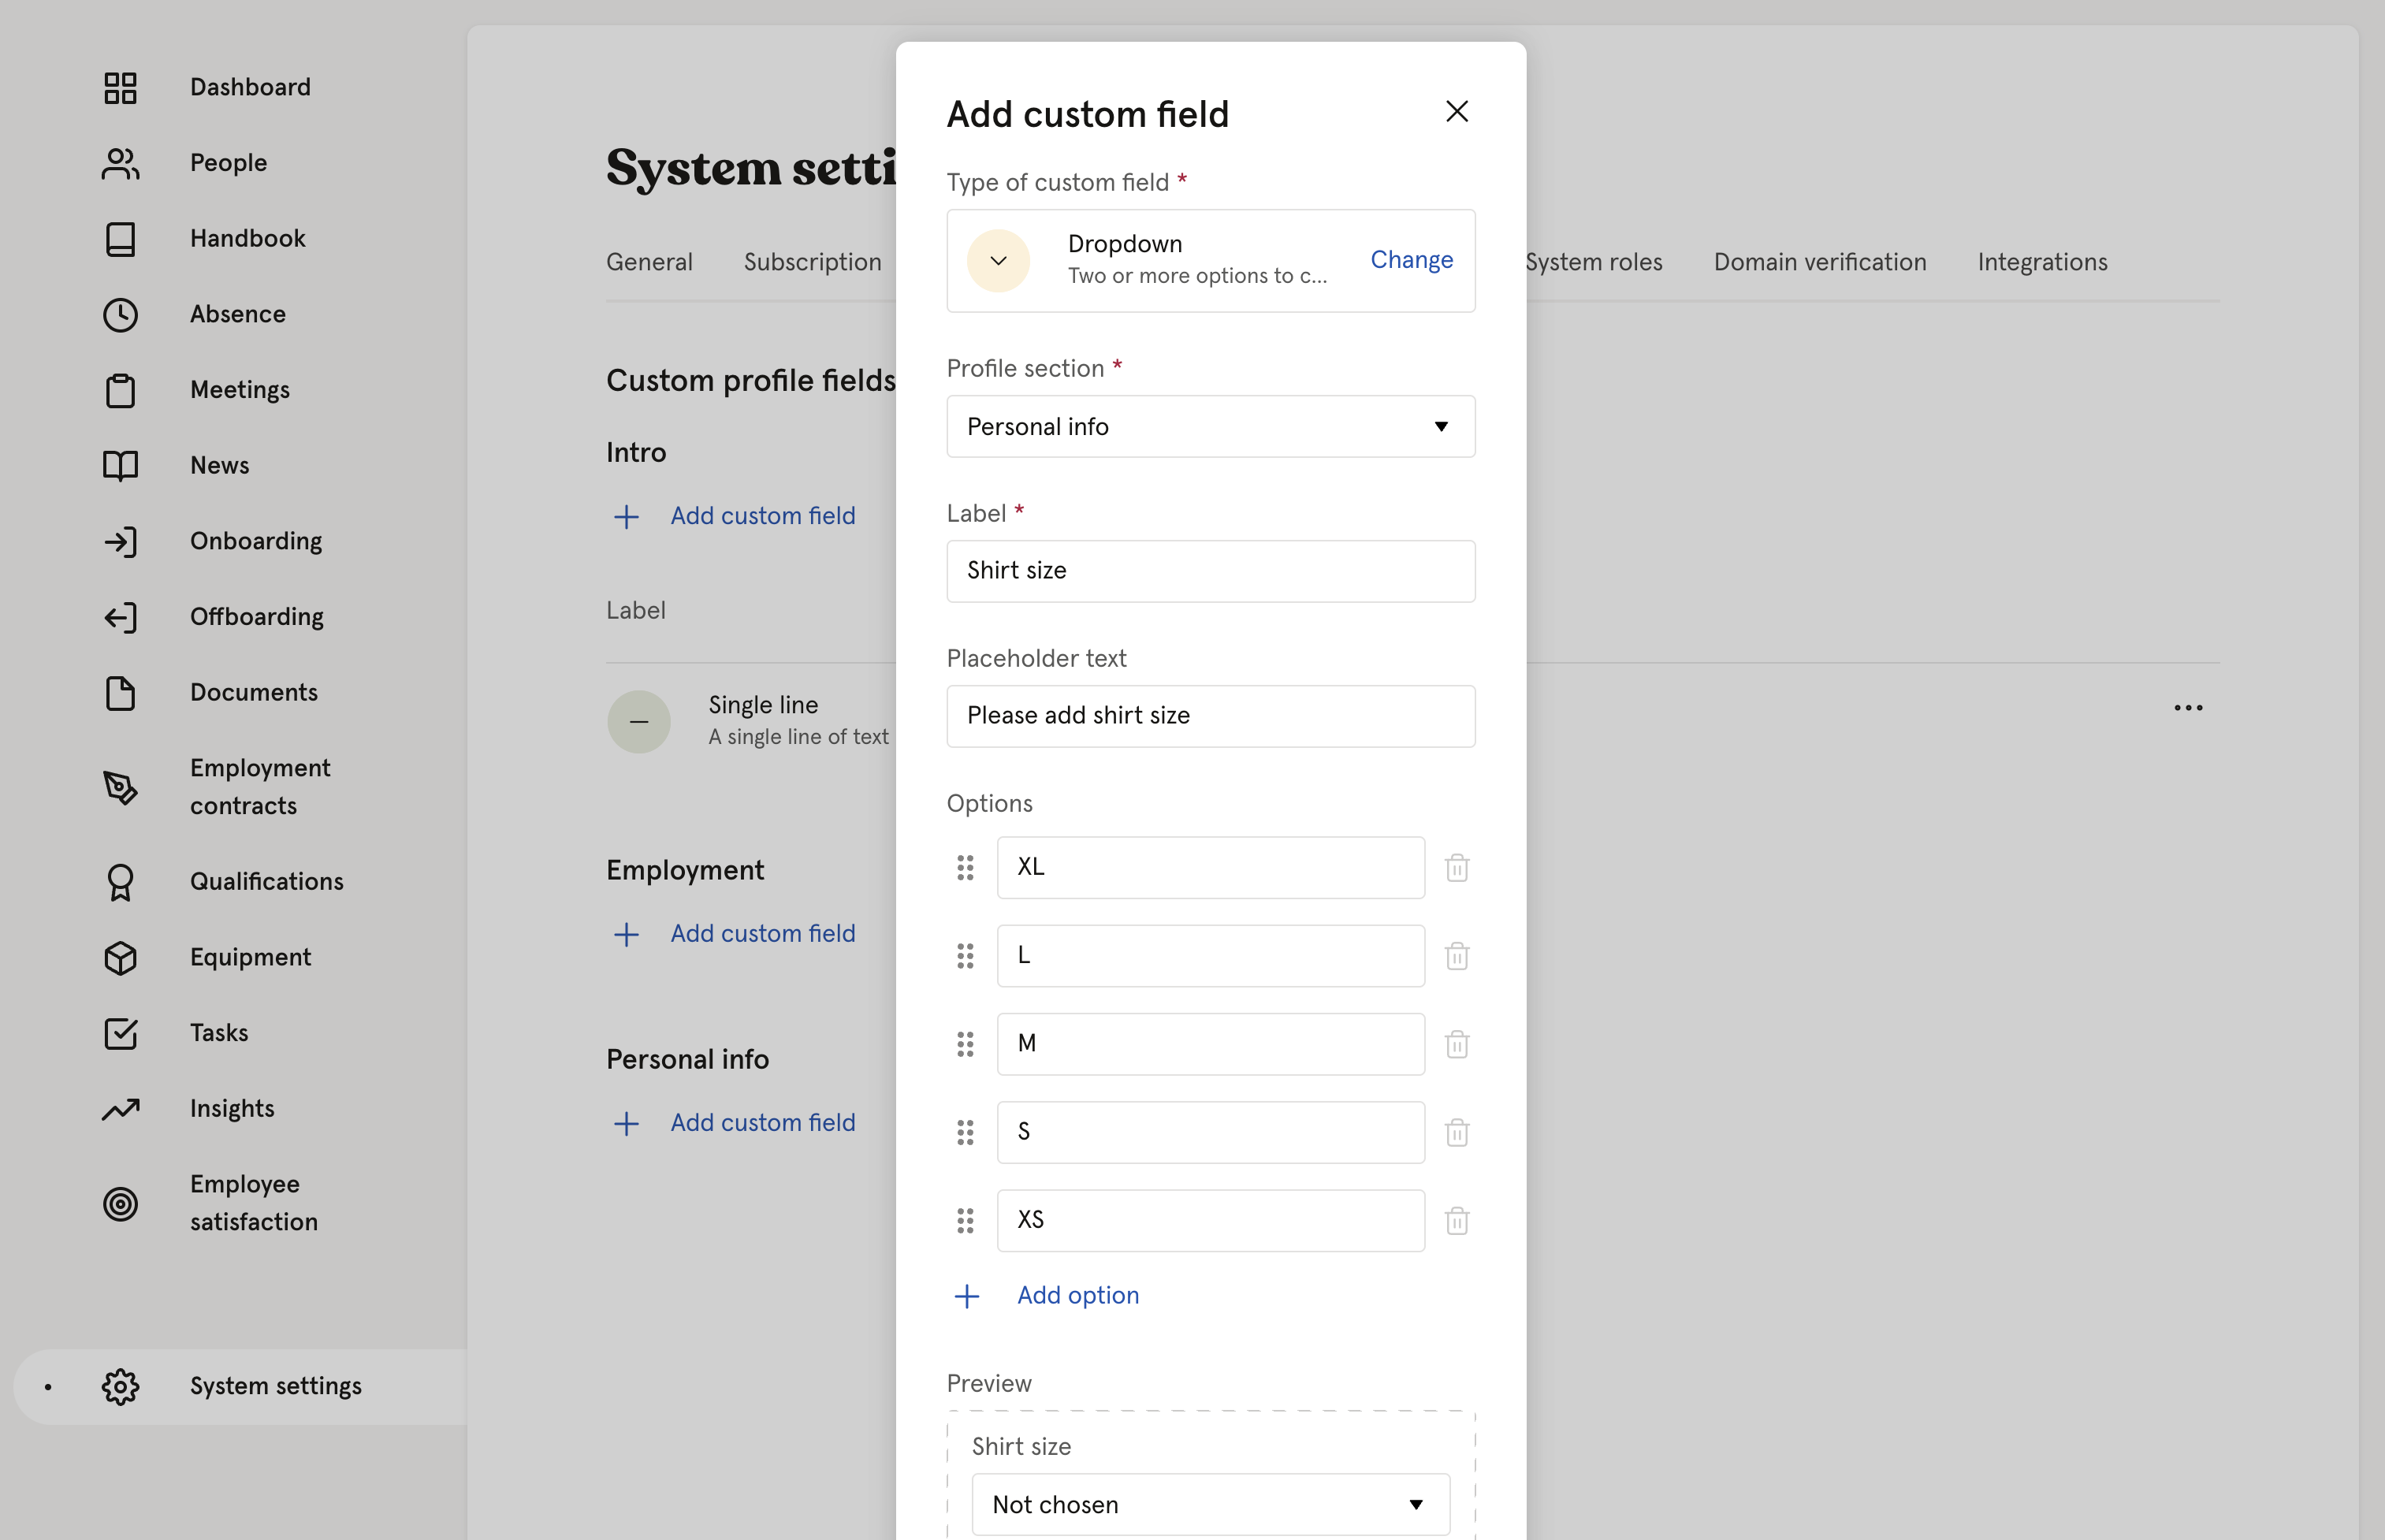The height and width of the screenshot is (1540, 2385).
Task: Delete the XL option with trash icon
Action: click(x=1457, y=867)
